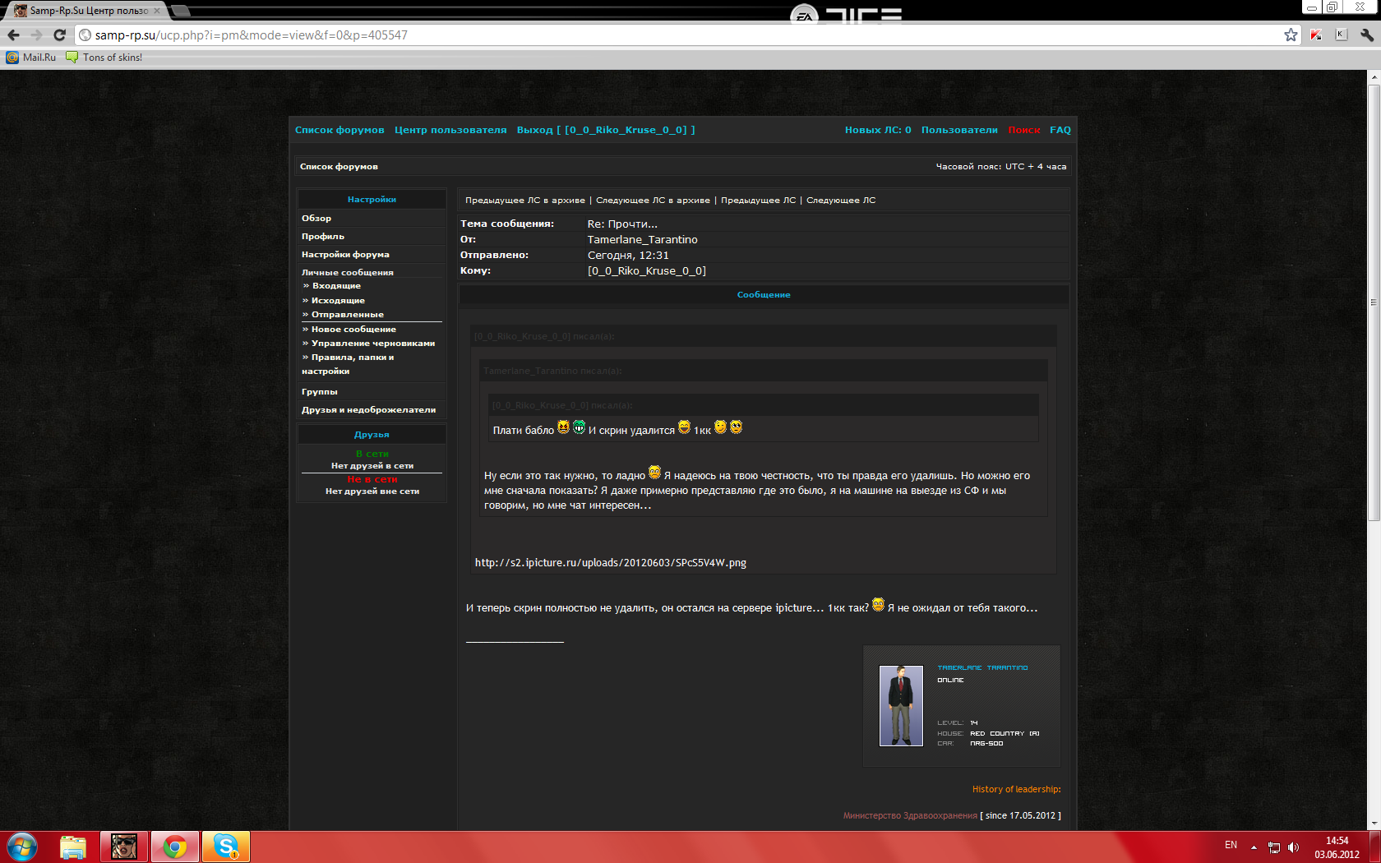Click the browser back arrow button
The height and width of the screenshot is (863, 1381).
pos(13,35)
